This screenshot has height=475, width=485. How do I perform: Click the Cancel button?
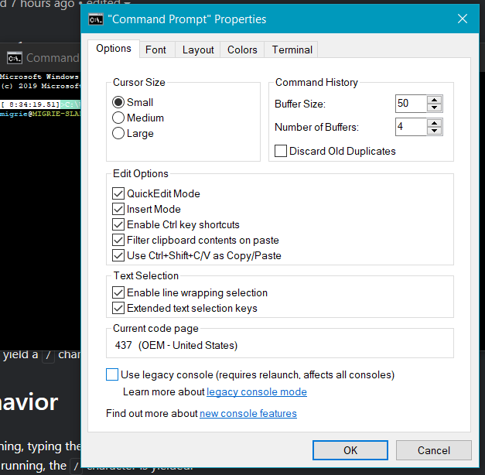coord(434,450)
